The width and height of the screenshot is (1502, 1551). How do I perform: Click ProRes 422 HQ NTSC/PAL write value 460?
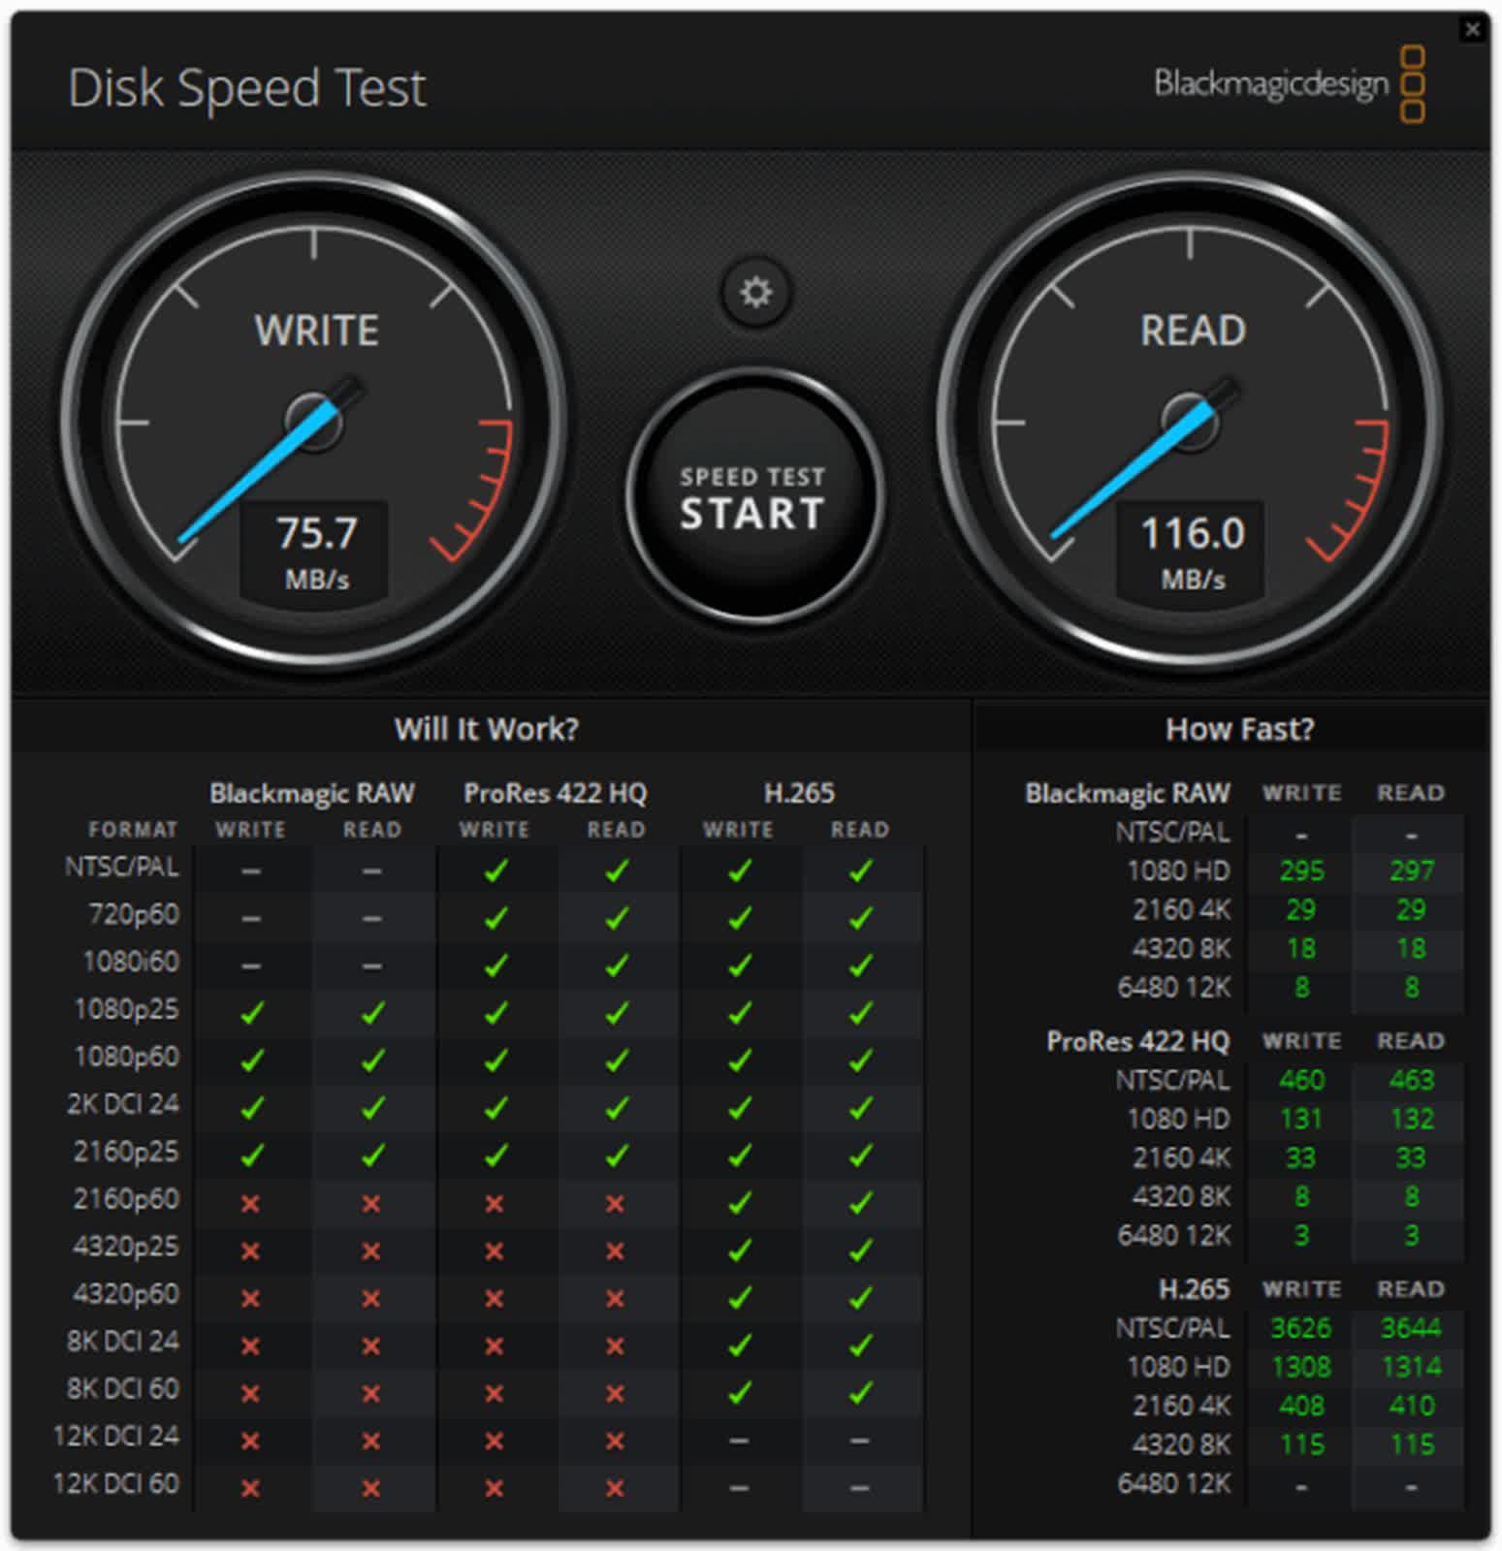click(x=1301, y=1081)
